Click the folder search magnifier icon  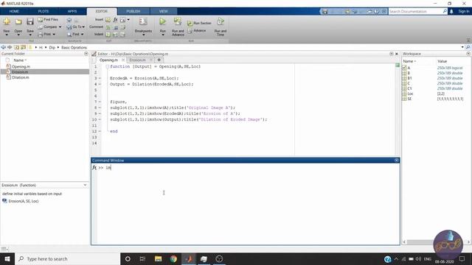pyautogui.click(x=468, y=47)
